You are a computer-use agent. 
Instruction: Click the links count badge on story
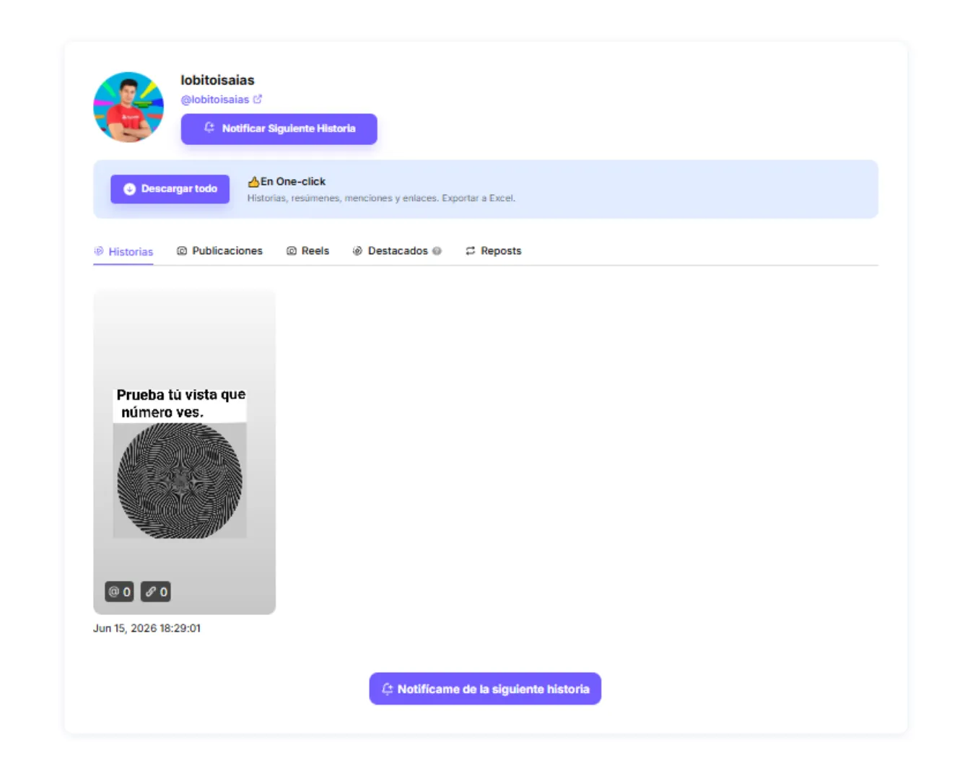pos(156,592)
